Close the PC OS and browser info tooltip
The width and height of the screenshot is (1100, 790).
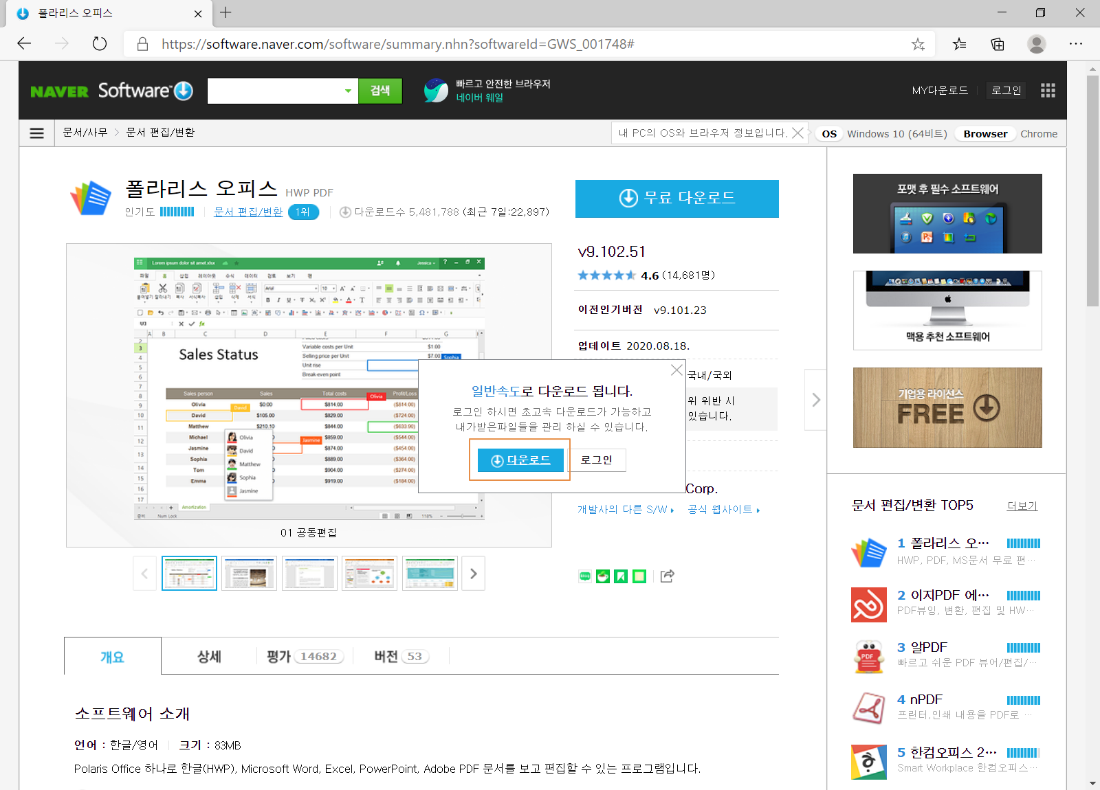797,133
